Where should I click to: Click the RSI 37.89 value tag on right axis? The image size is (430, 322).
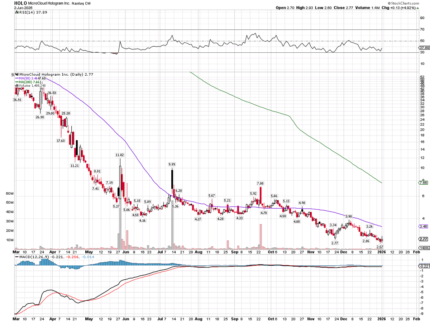(424, 47)
